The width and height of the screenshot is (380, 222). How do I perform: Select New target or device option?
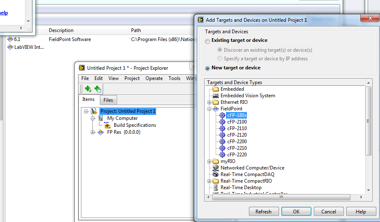(207, 68)
